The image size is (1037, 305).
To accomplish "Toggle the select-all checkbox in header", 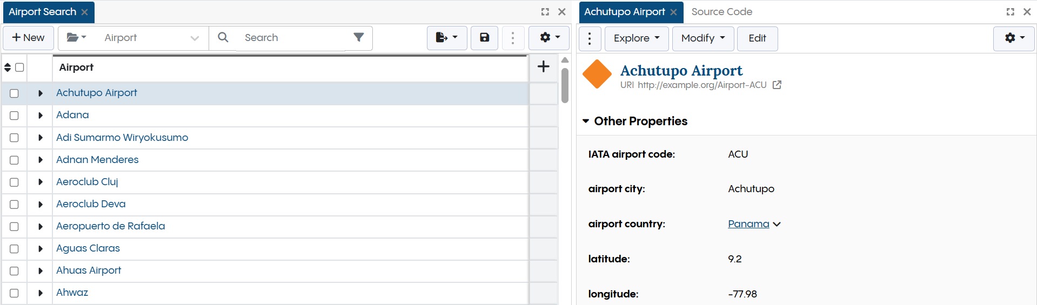I will point(19,67).
